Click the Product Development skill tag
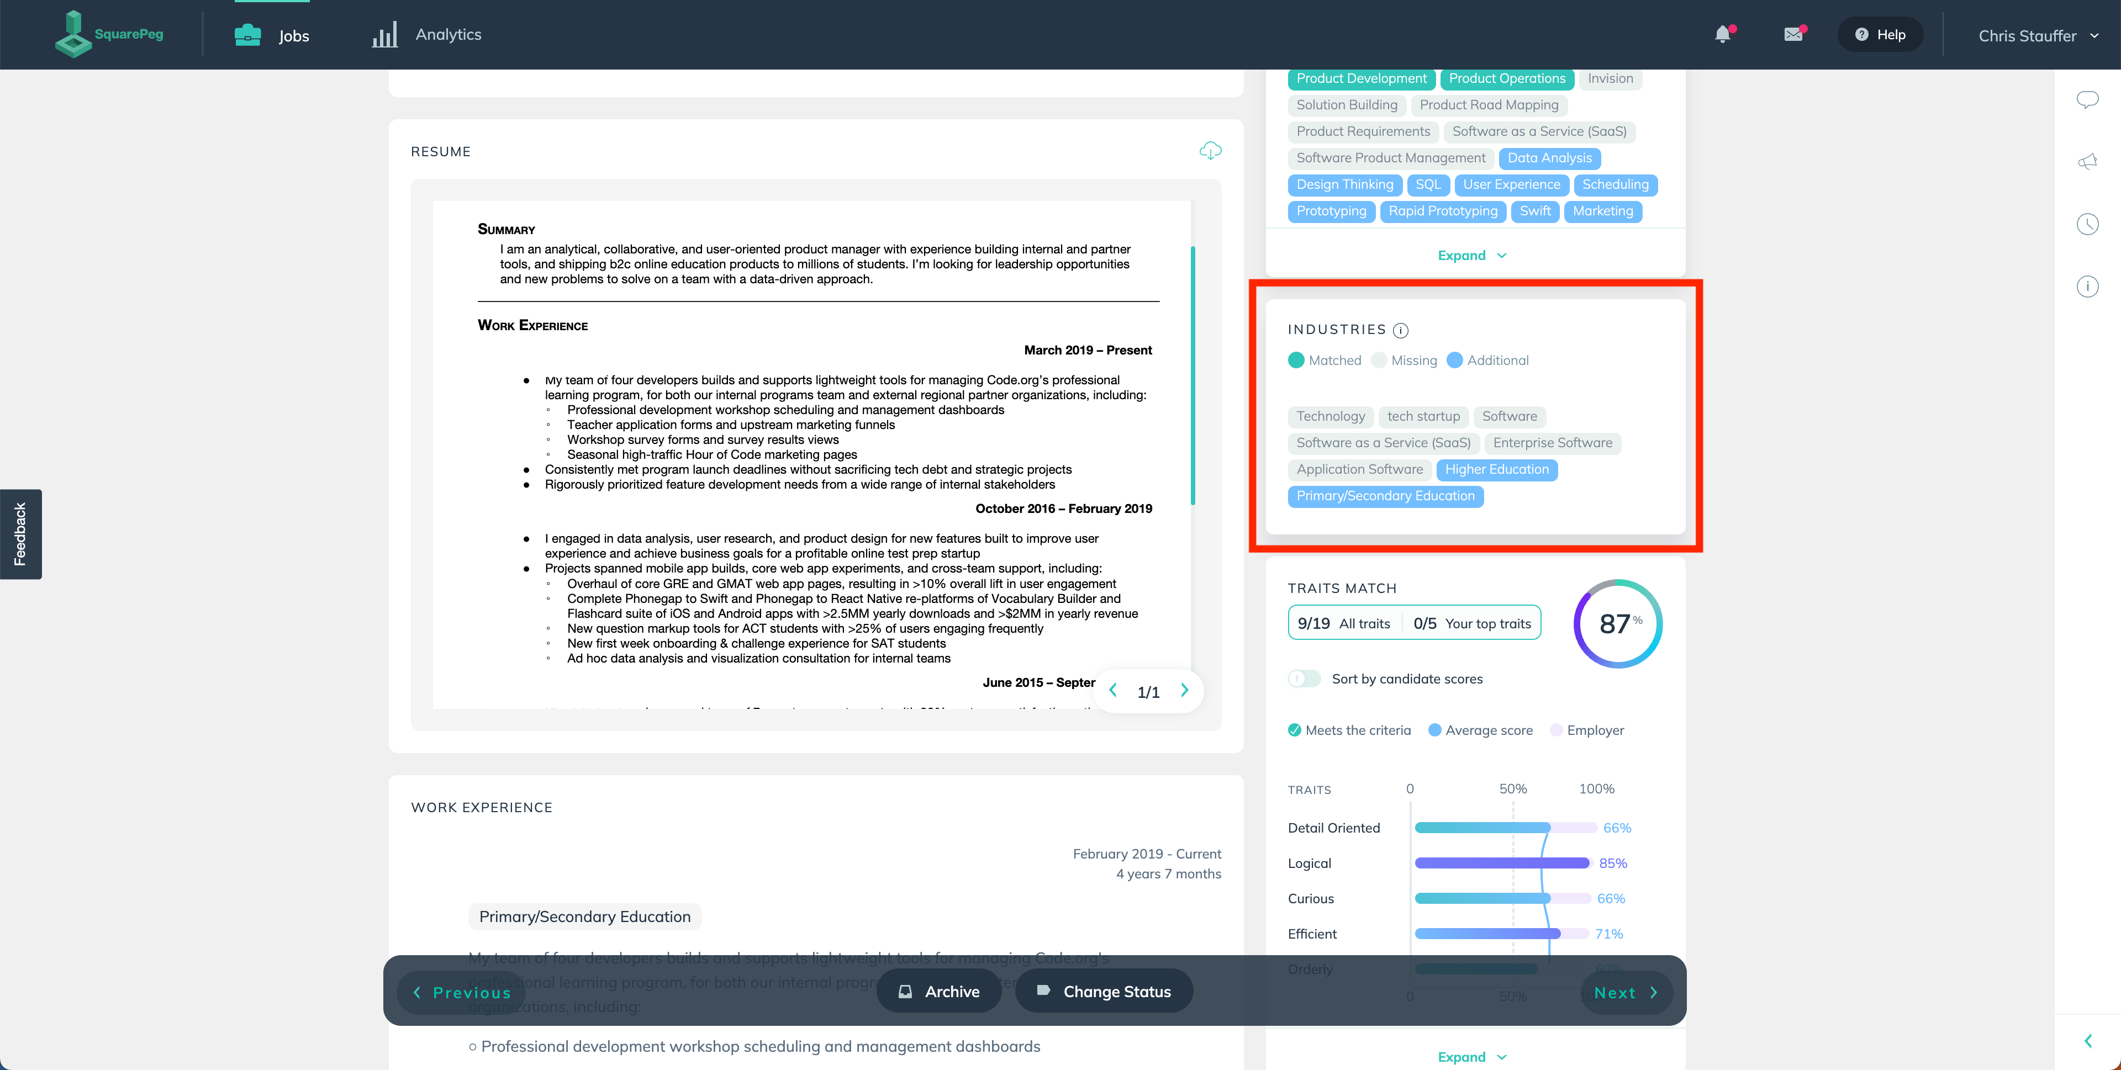The image size is (2121, 1070). 1361,79
